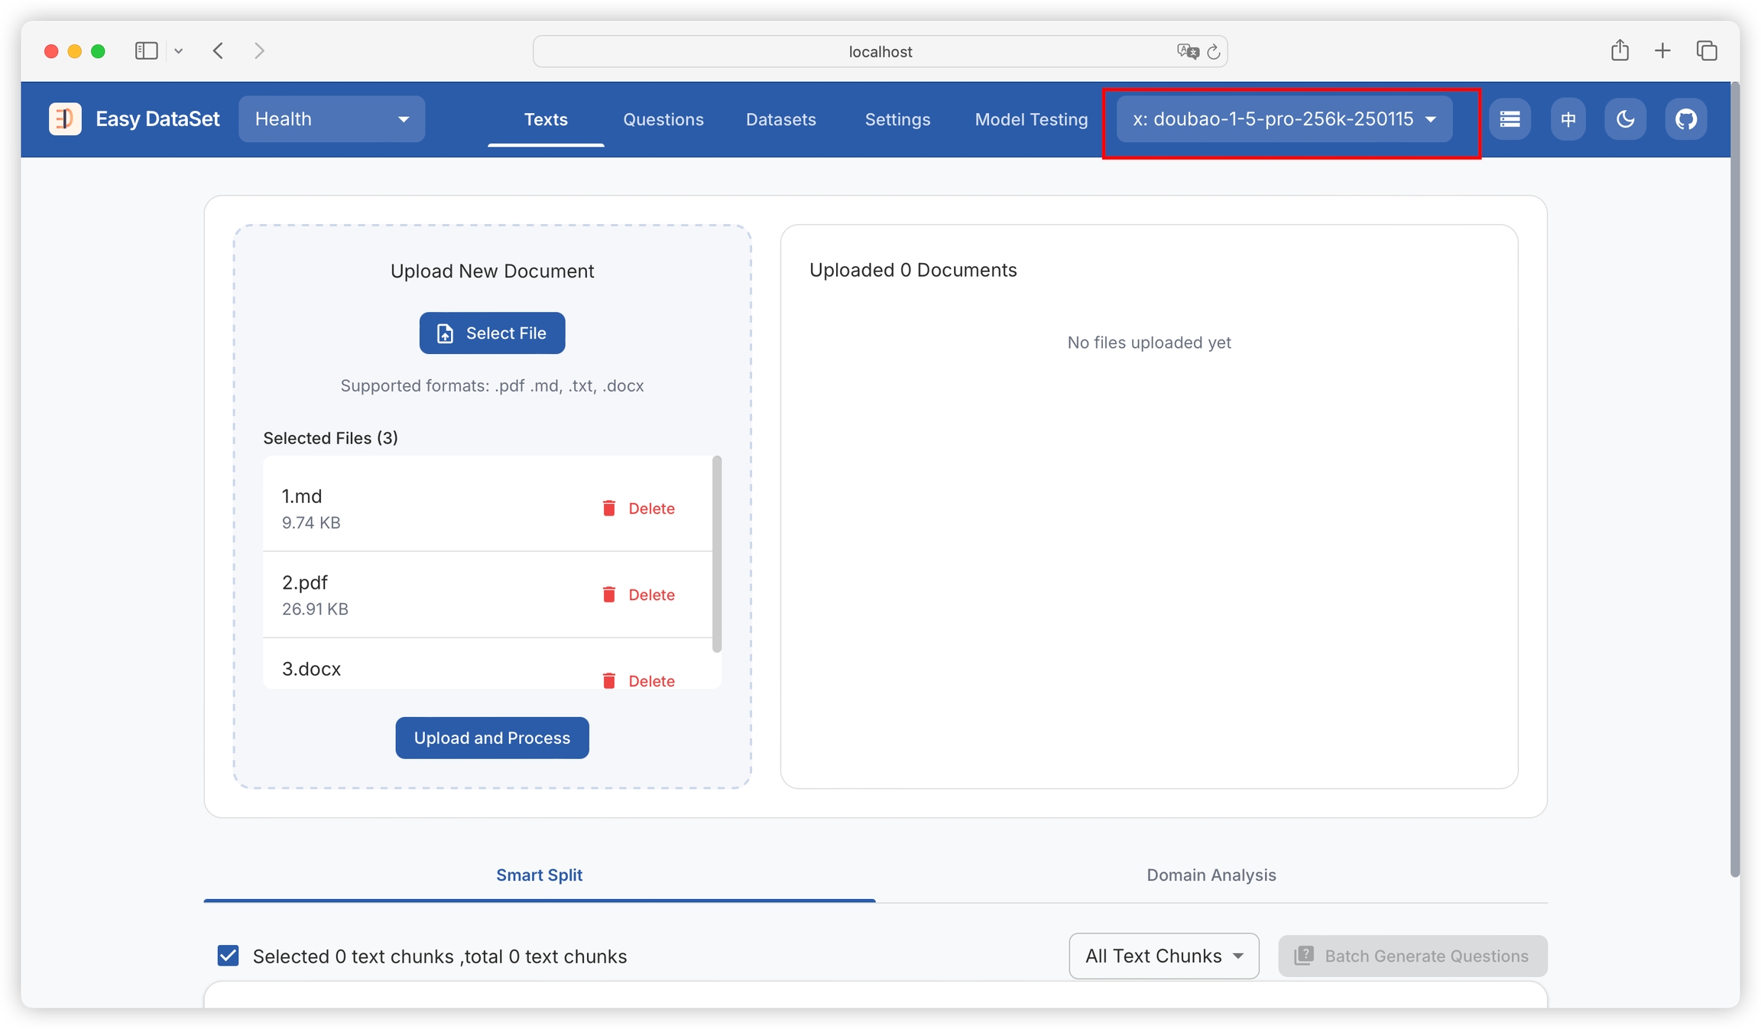
Task: Toggle the Safari sidebar icon
Action: point(146,50)
